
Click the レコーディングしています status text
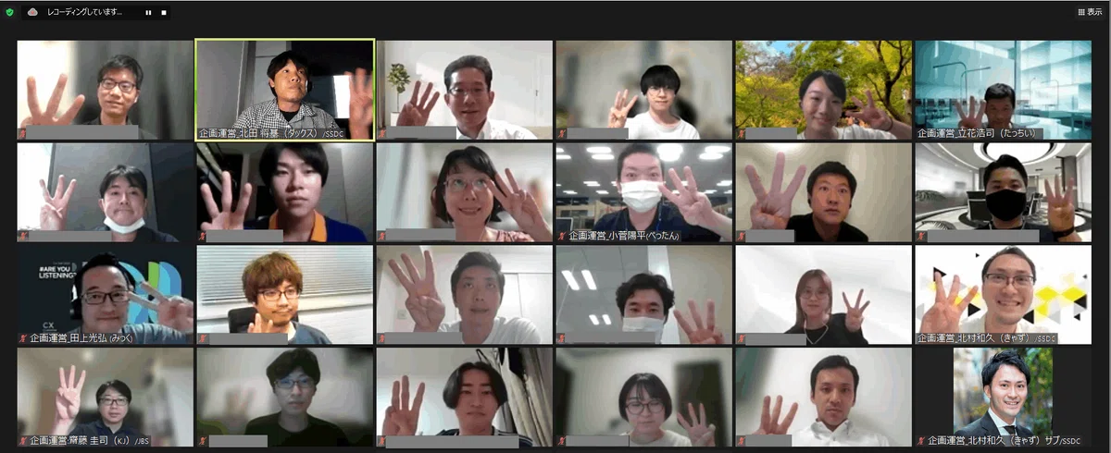84,12
